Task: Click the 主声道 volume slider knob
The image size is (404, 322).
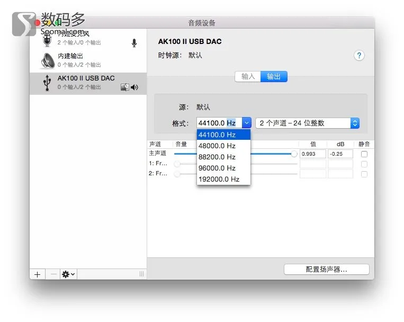Action: (294, 154)
